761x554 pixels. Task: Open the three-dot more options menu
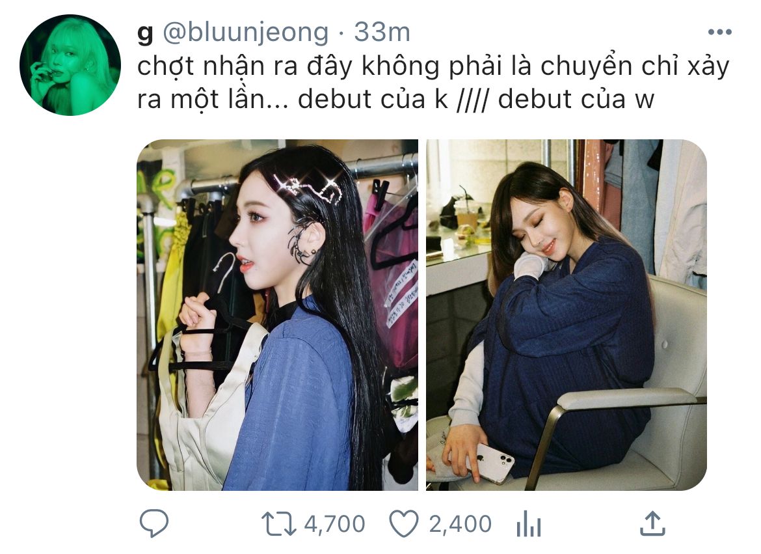point(720,33)
